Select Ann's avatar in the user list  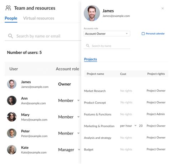(12, 100)
